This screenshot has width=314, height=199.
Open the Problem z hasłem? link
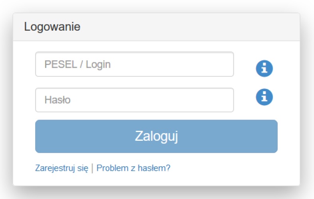click(x=133, y=168)
